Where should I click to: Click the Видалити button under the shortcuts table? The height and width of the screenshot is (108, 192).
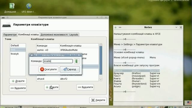(x=85, y=87)
